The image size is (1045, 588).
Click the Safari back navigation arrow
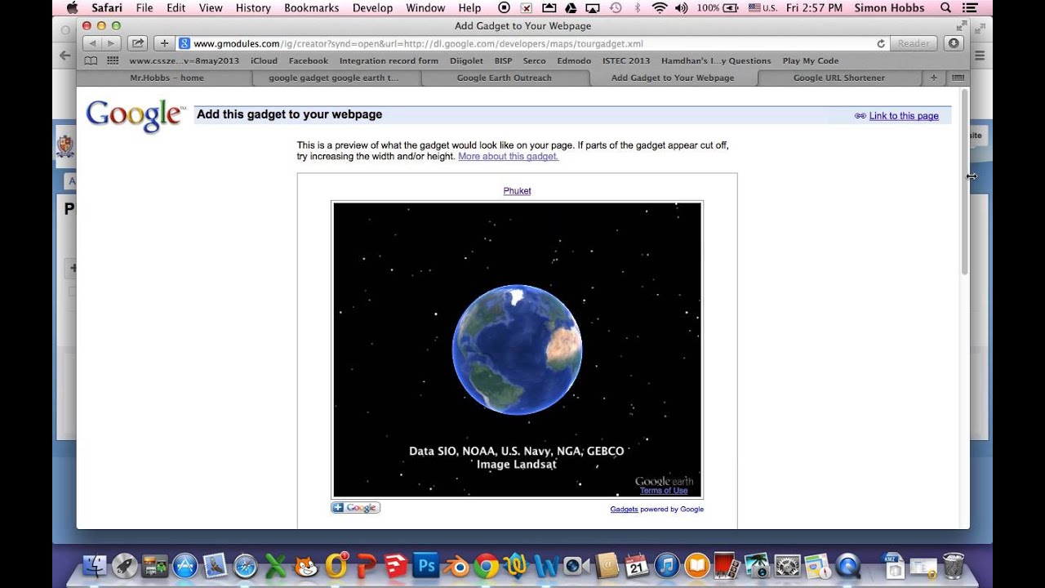[x=92, y=43]
